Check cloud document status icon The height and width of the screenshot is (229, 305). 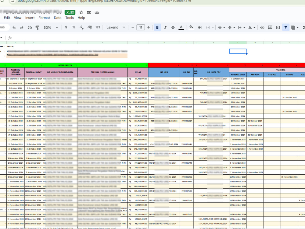[x=97, y=12]
